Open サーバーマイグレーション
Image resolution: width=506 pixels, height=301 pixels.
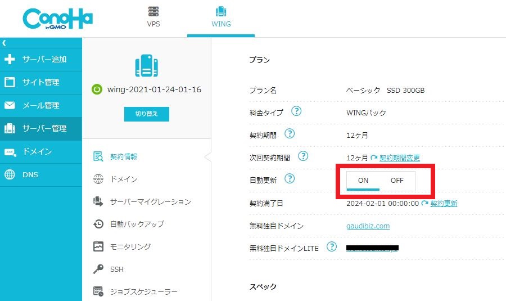pos(151,202)
